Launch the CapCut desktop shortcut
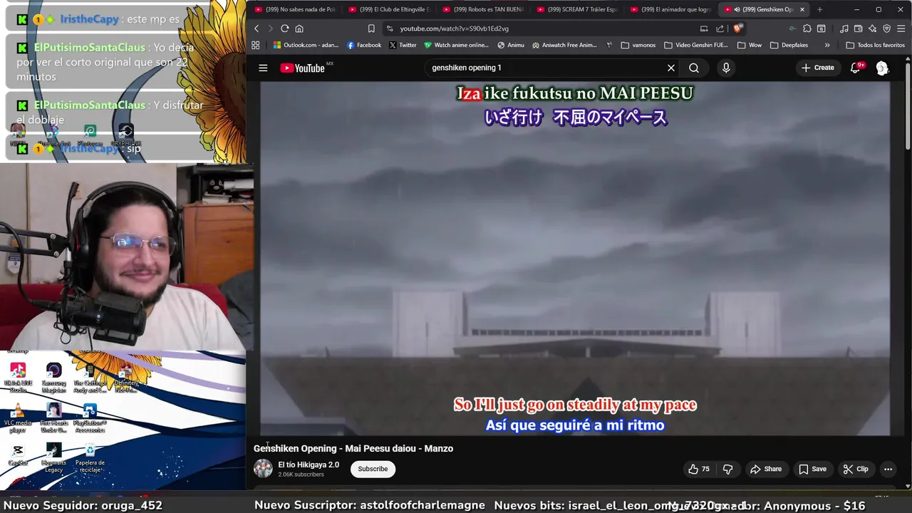Image resolution: width=912 pixels, height=513 pixels. (18, 455)
